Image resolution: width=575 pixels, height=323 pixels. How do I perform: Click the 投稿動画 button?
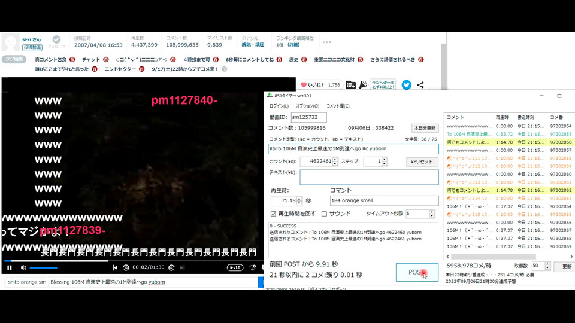point(32,47)
